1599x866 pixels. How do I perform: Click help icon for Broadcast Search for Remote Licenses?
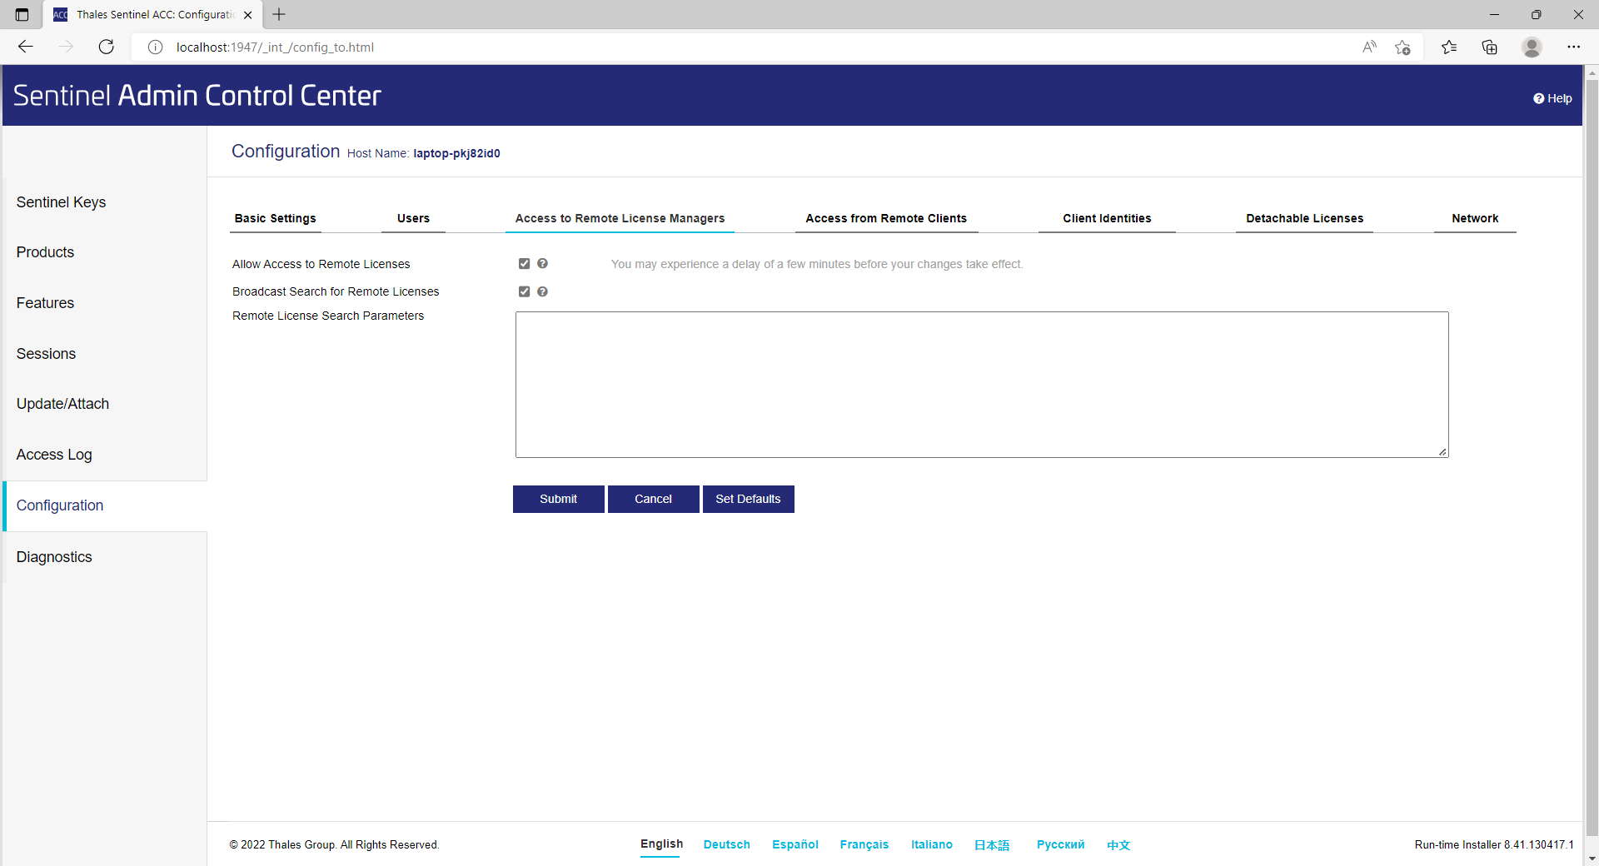pyautogui.click(x=542, y=291)
